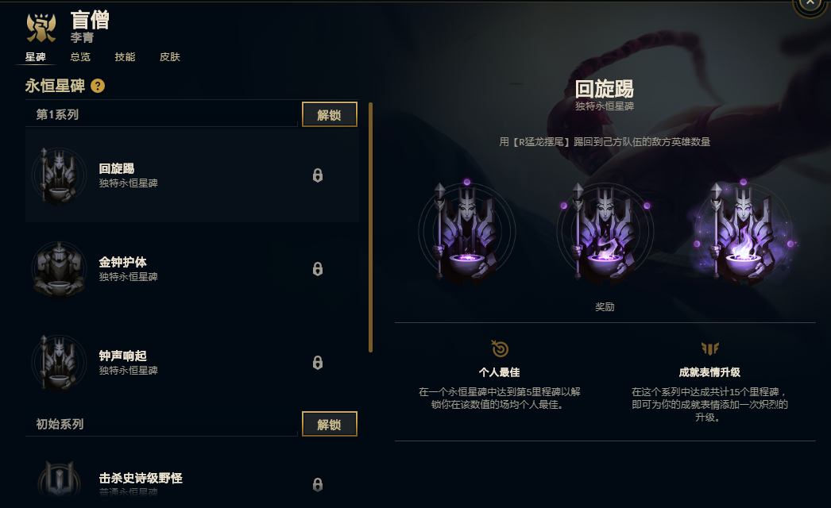Click the lock icon for 金钟护体
The height and width of the screenshot is (508, 831).
[318, 269]
